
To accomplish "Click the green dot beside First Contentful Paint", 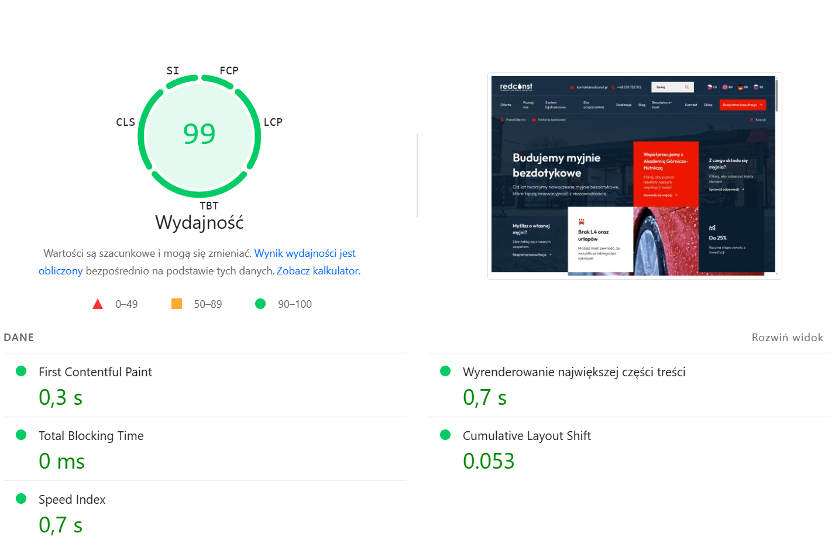I will pos(21,371).
